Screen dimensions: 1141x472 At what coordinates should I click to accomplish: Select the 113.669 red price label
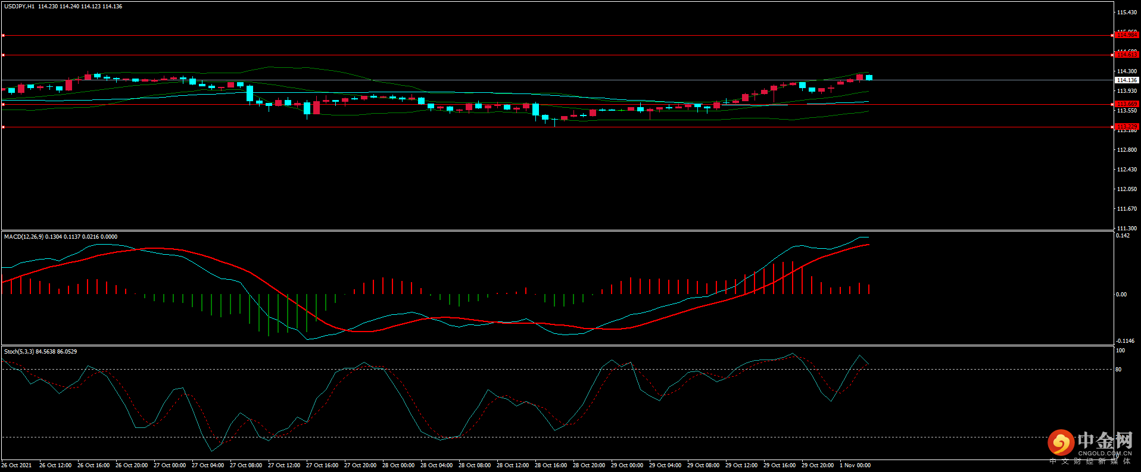coord(1126,104)
